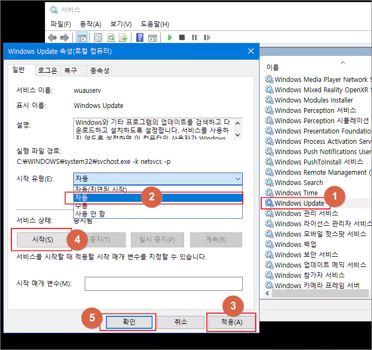Image resolution: width=372 pixels, height=350 pixels.
Task: Open the 파일(F) menu
Action: click(60, 24)
